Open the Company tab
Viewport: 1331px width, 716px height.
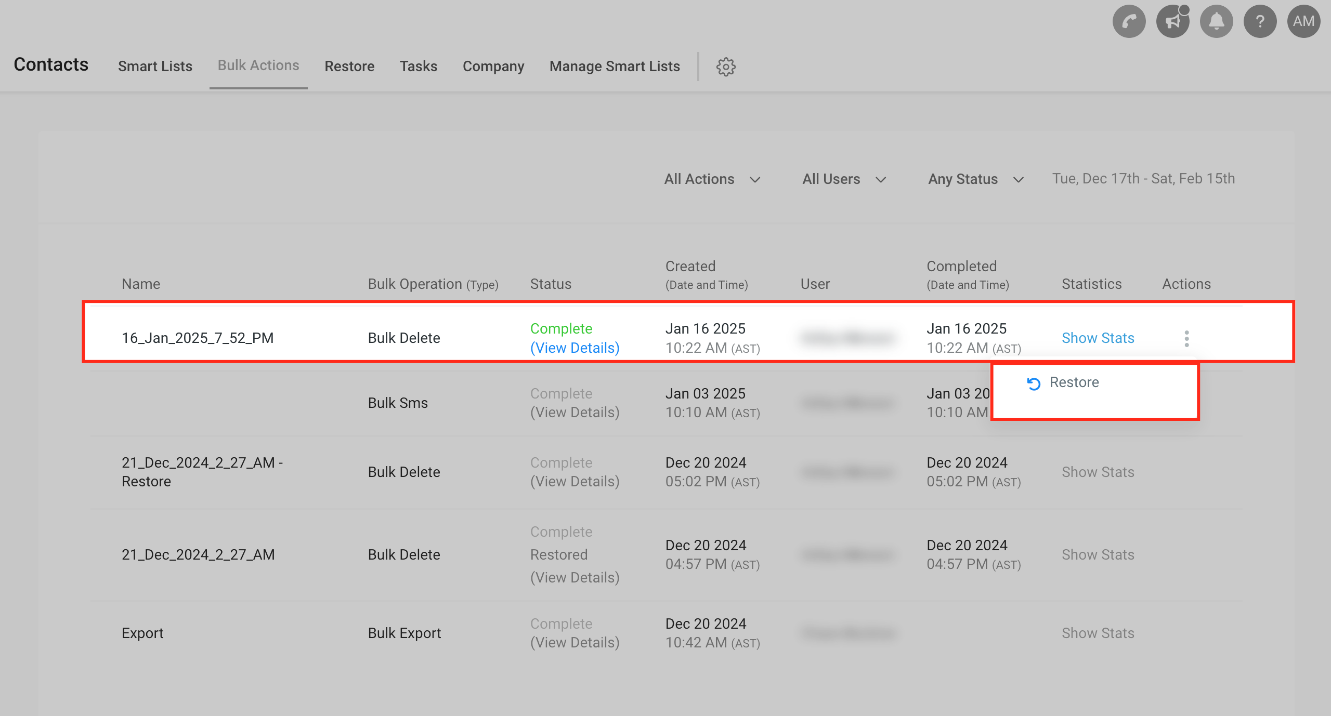click(x=493, y=67)
